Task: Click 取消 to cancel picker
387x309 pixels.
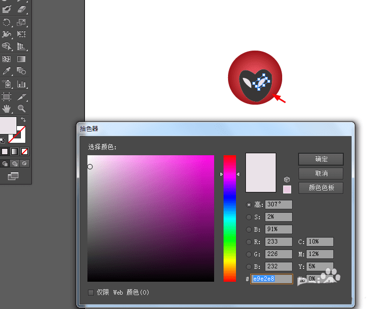Action: click(x=321, y=174)
